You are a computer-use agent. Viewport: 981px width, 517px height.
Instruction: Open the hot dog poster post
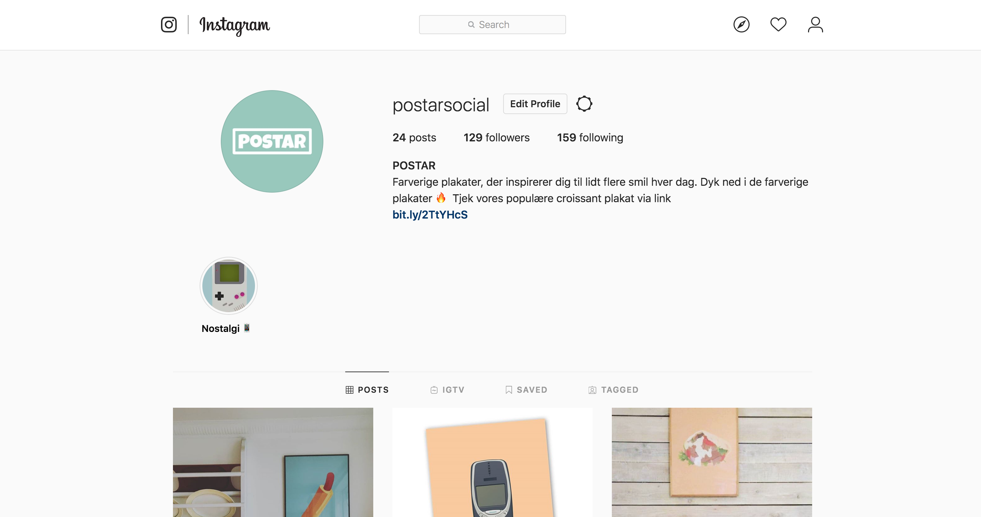point(273,462)
